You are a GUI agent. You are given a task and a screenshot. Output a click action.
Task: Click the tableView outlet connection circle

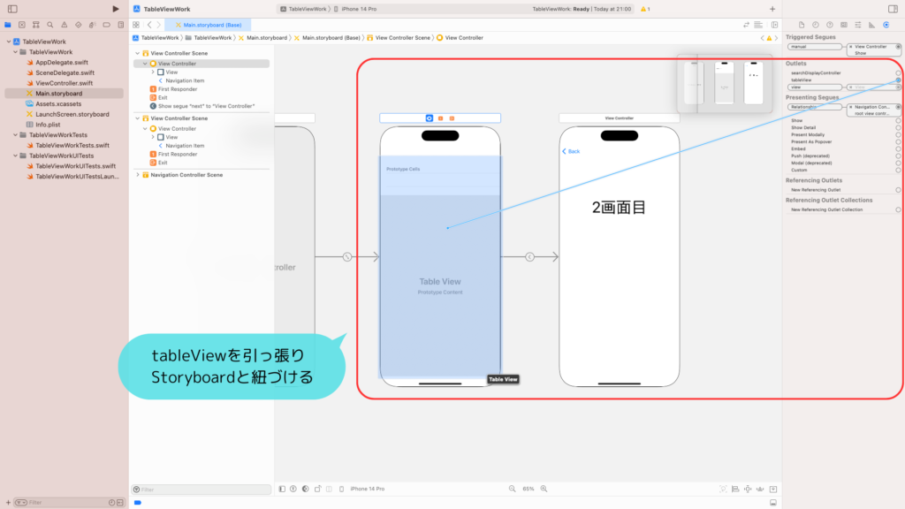coord(898,80)
